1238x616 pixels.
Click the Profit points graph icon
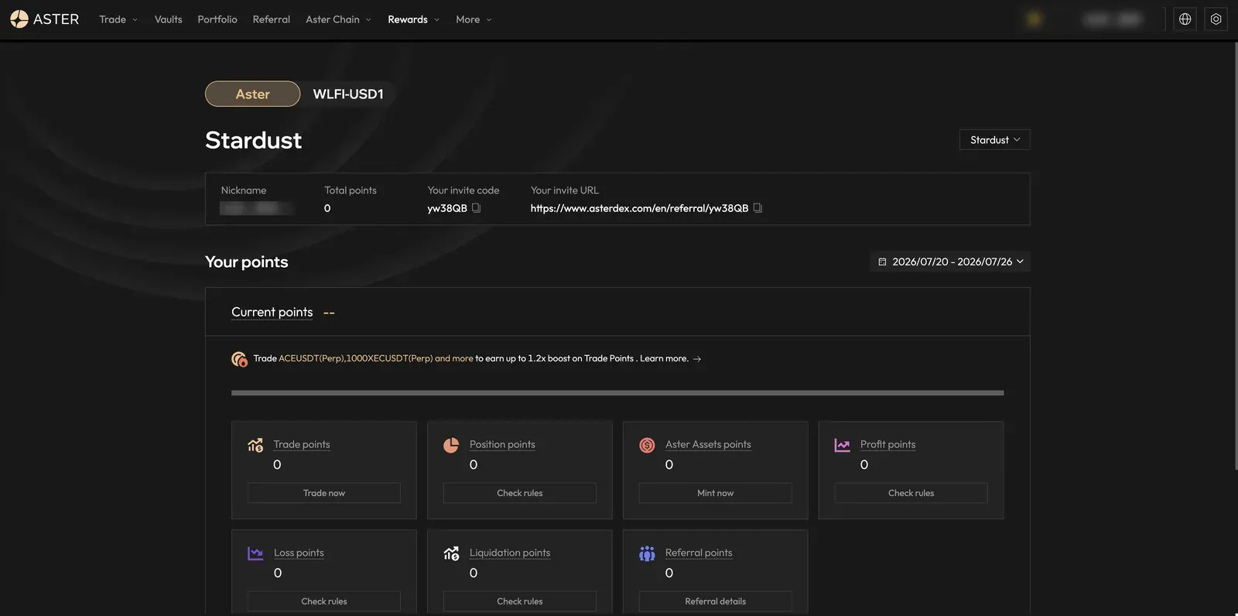click(843, 445)
